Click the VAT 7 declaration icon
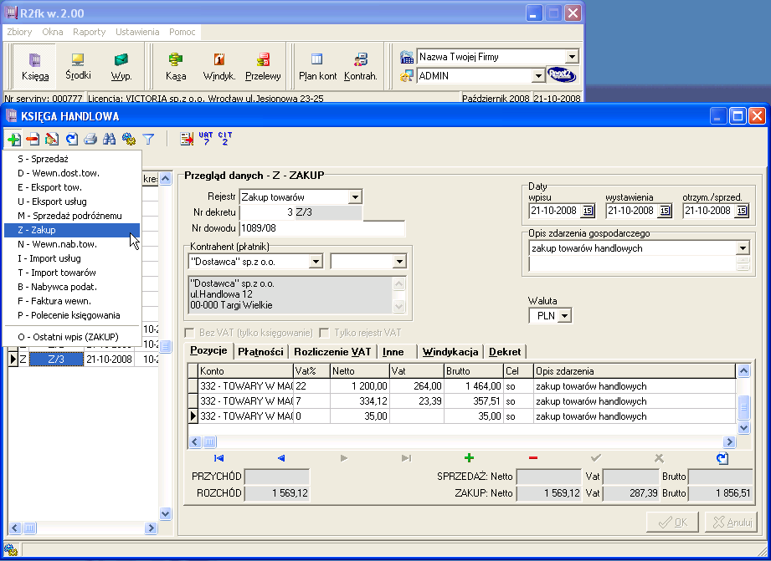771x561 pixels. pyautogui.click(x=206, y=139)
